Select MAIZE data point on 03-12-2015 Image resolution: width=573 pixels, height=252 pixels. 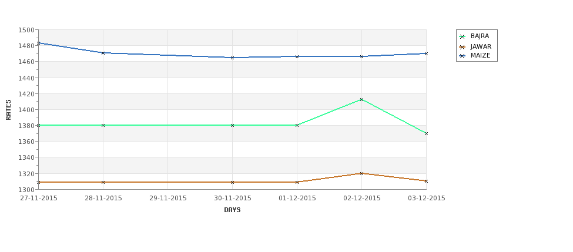click(426, 53)
